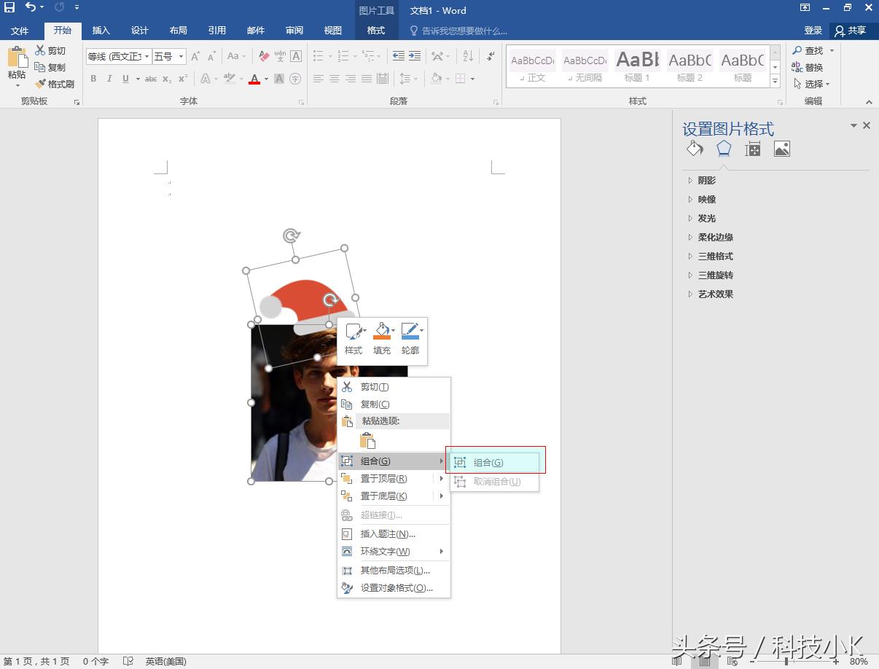
Task: Click the Format Painter (格式刷) icon
Action: click(41, 84)
